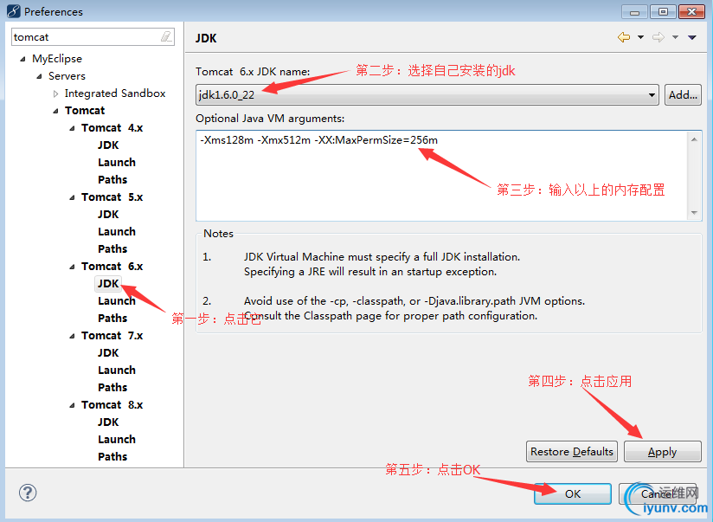Select Paths under Tomcat 8.x

coord(112,457)
